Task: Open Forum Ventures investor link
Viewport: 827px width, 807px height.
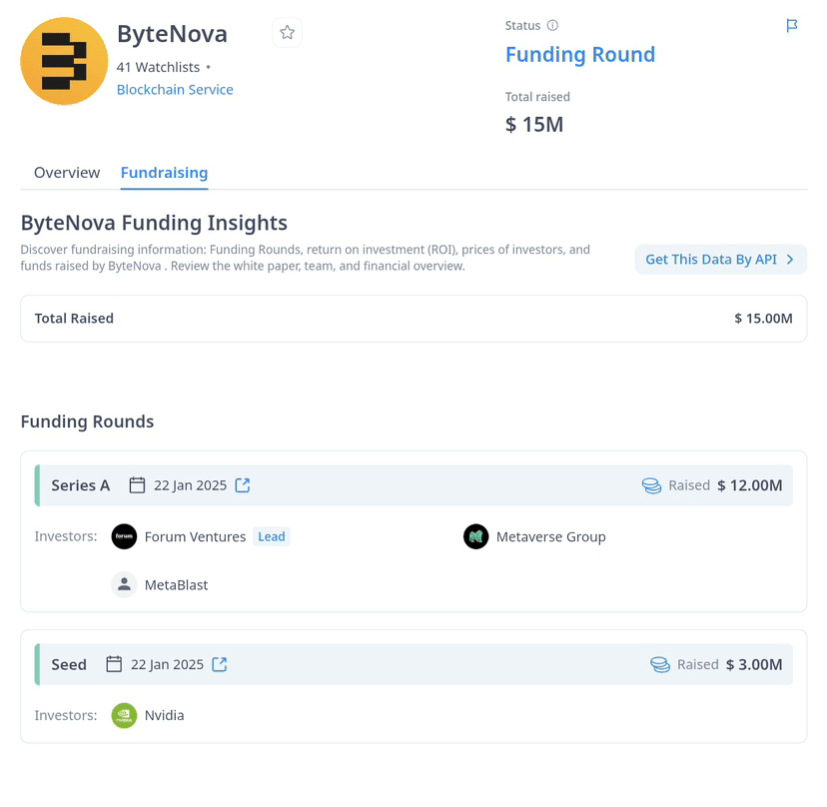Action: tap(195, 537)
